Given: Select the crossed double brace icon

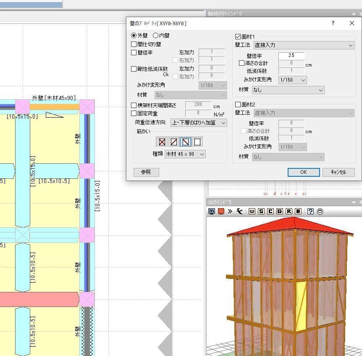Looking at the screenshot, I should pos(162,142).
